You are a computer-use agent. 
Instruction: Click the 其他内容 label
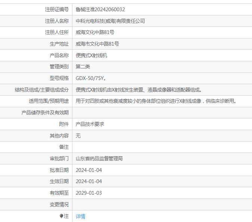tap(59, 136)
